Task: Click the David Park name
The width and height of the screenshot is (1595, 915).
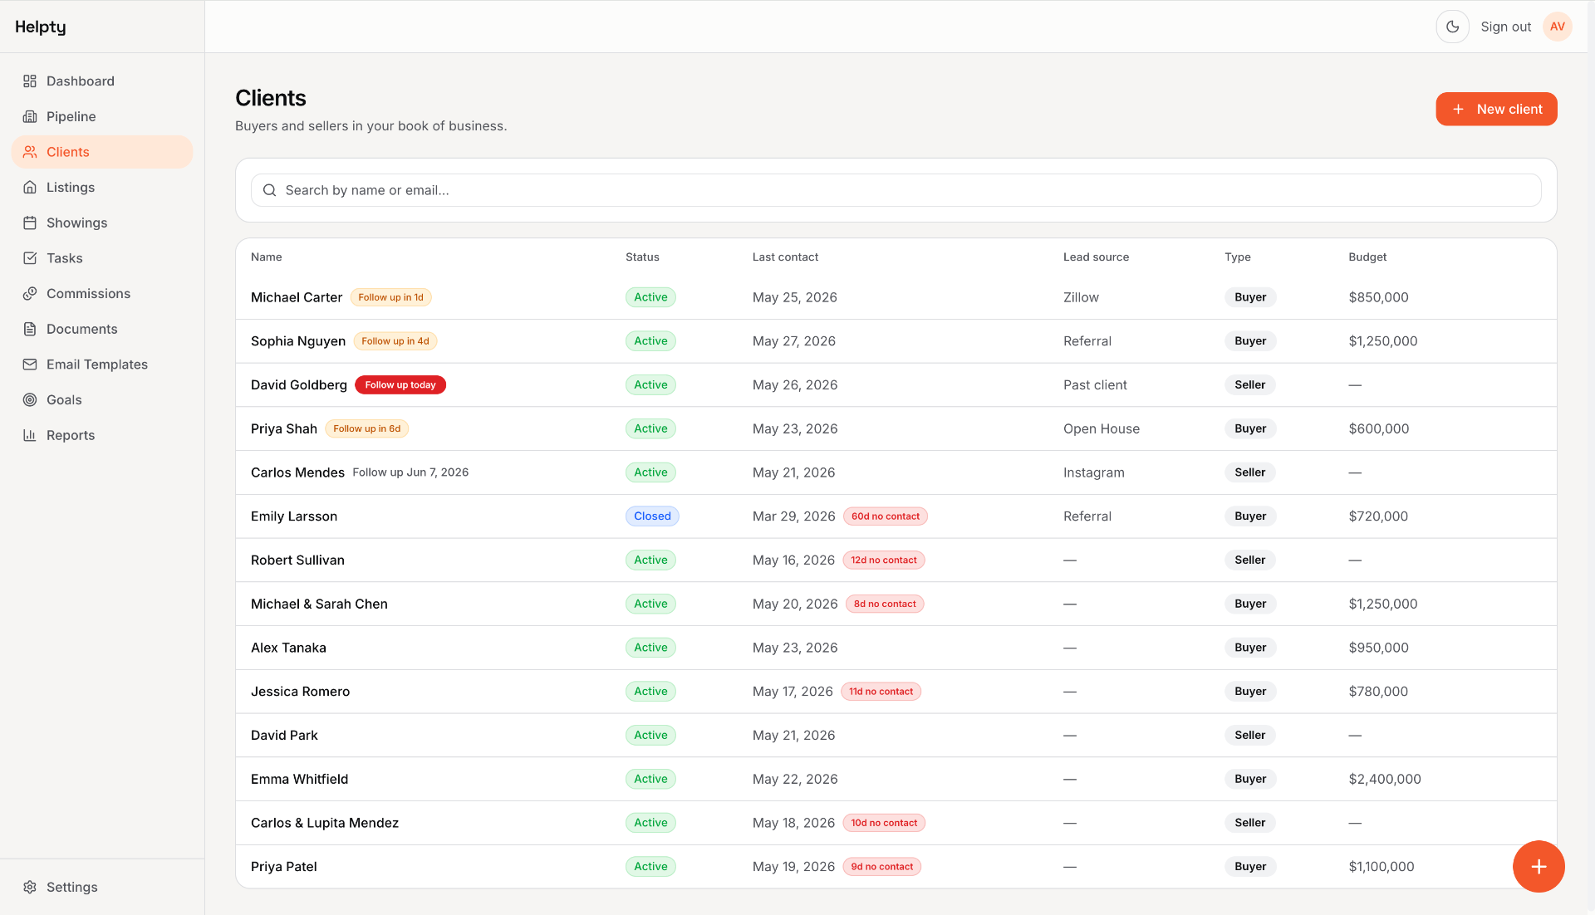Action: (284, 736)
